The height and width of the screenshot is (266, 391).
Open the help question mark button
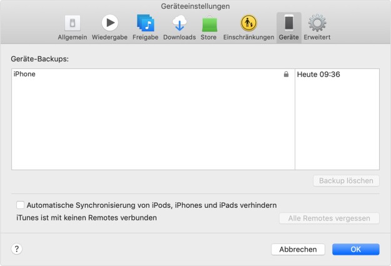pyautogui.click(x=17, y=248)
